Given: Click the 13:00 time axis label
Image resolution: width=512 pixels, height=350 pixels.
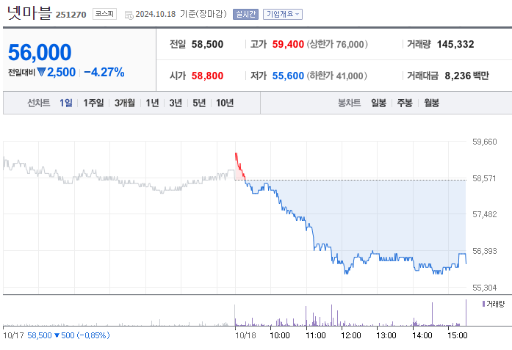Looking at the screenshot, I should tap(386, 335).
